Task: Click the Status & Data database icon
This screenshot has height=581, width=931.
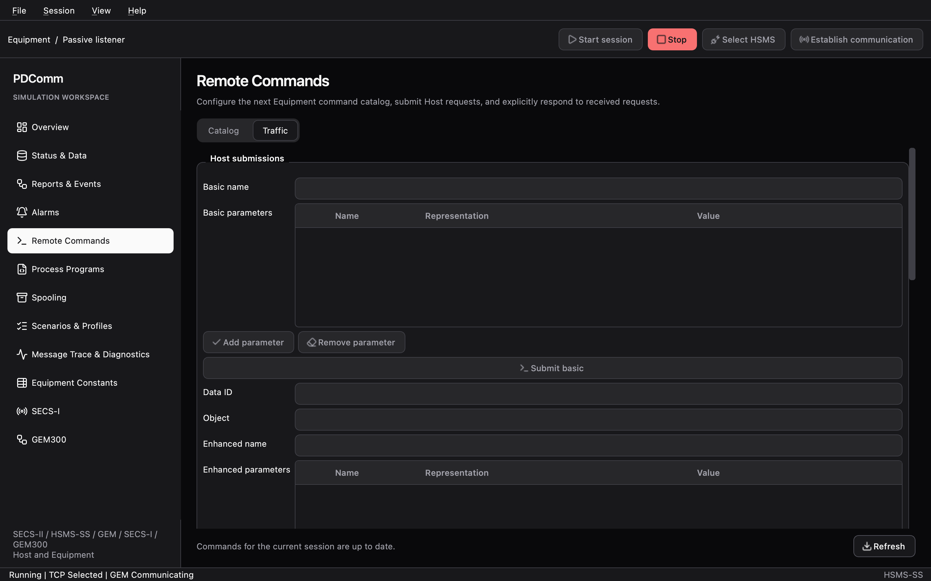Action: click(22, 156)
